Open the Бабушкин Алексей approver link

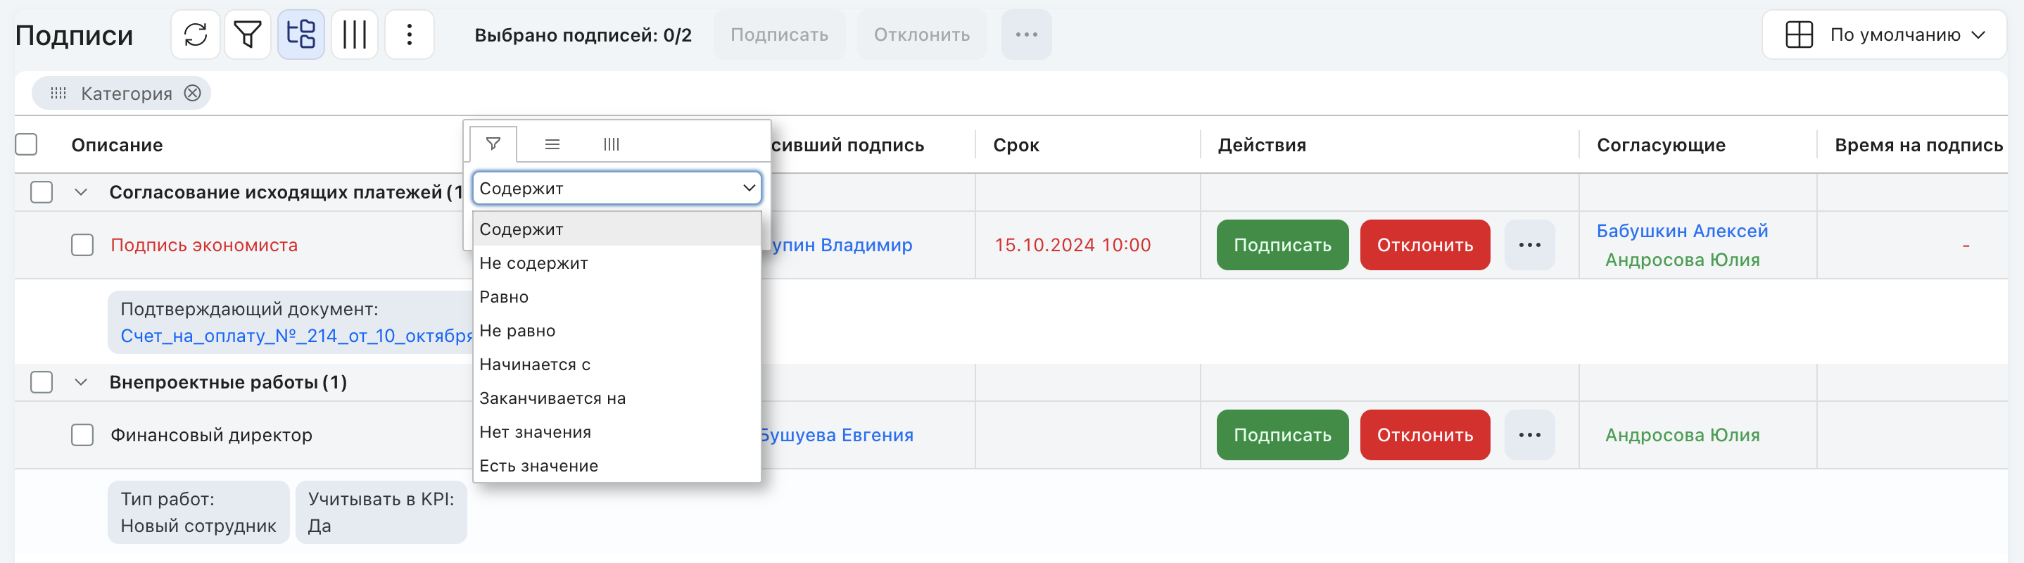pos(1682,231)
